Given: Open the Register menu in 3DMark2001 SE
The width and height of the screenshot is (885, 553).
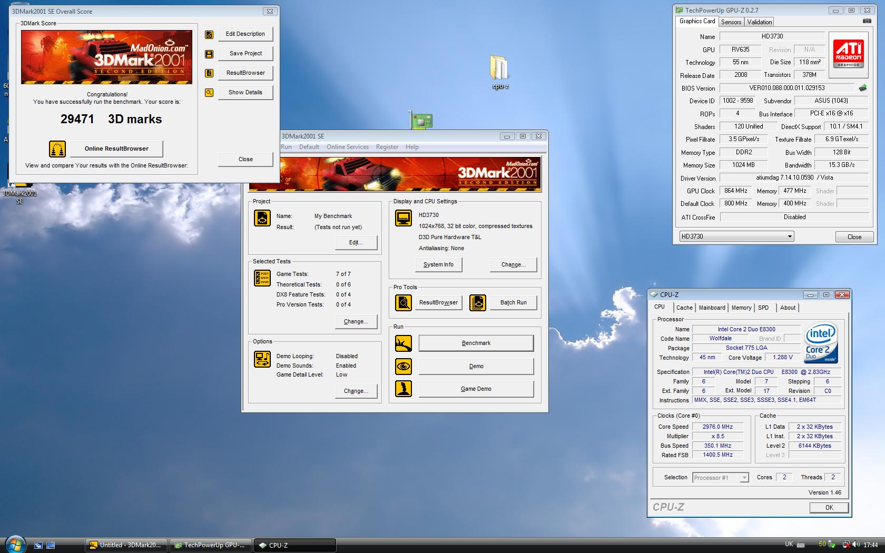Looking at the screenshot, I should [x=387, y=147].
